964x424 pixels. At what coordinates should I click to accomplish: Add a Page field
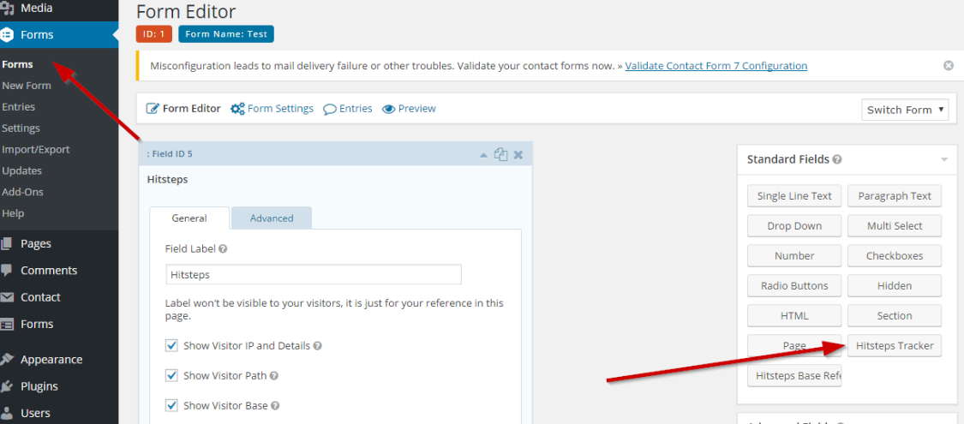tap(794, 346)
